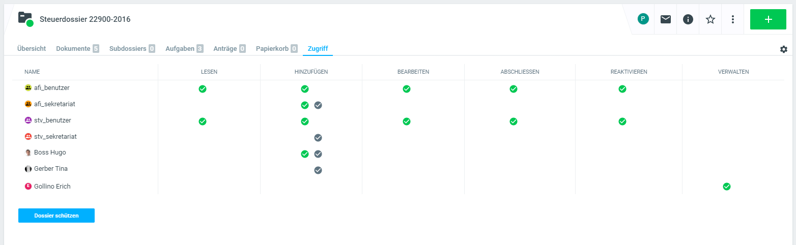Open the three-dot more options menu
Viewport: 796px width, 245px height.
(732, 19)
